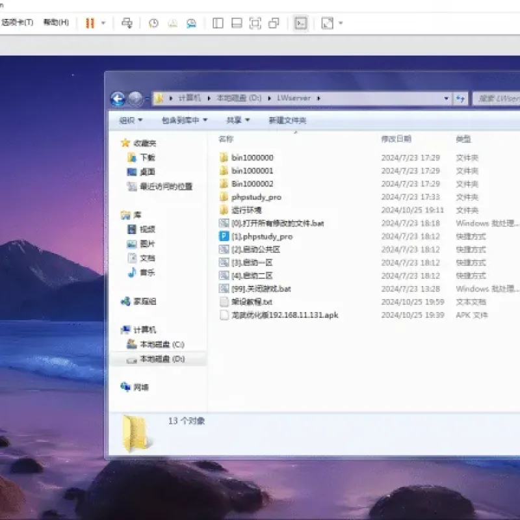Image resolution: width=520 pixels, height=520 pixels.
Task: Select the 运行环境 folder
Action: pyautogui.click(x=246, y=210)
